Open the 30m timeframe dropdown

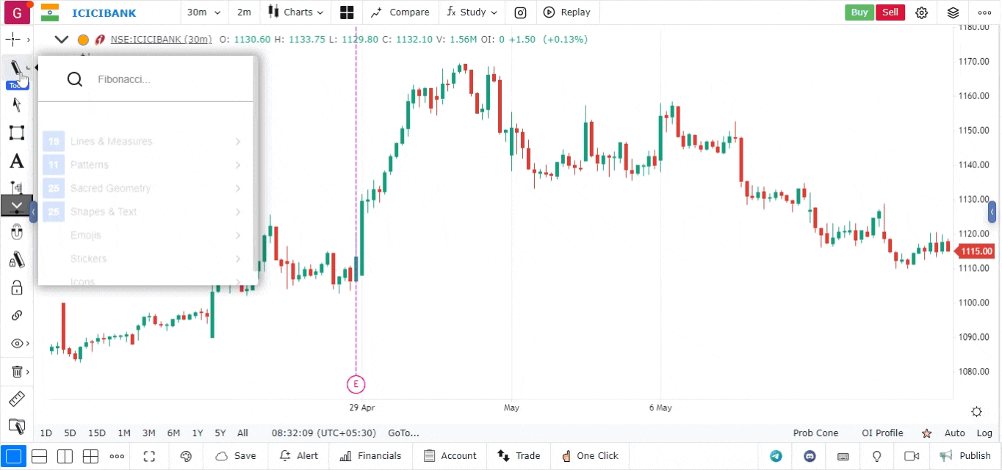pyautogui.click(x=201, y=12)
